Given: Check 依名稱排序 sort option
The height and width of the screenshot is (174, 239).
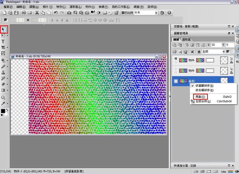Looking at the screenshot, I should [204, 90].
